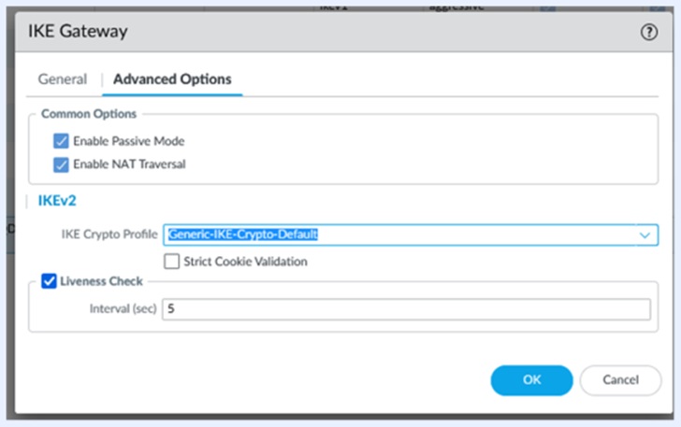Switch to the General tab
This screenshot has width=681, height=427.
point(63,79)
